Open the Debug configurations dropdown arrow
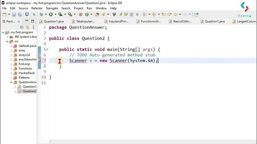Image resolution: width=257 pixels, height=144 pixels. (46, 14)
